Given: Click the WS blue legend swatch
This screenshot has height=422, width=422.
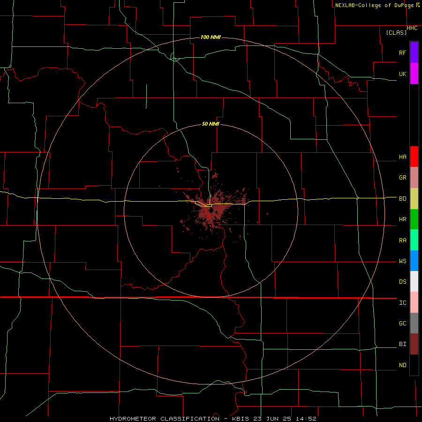Looking at the screenshot, I should pos(414,261).
